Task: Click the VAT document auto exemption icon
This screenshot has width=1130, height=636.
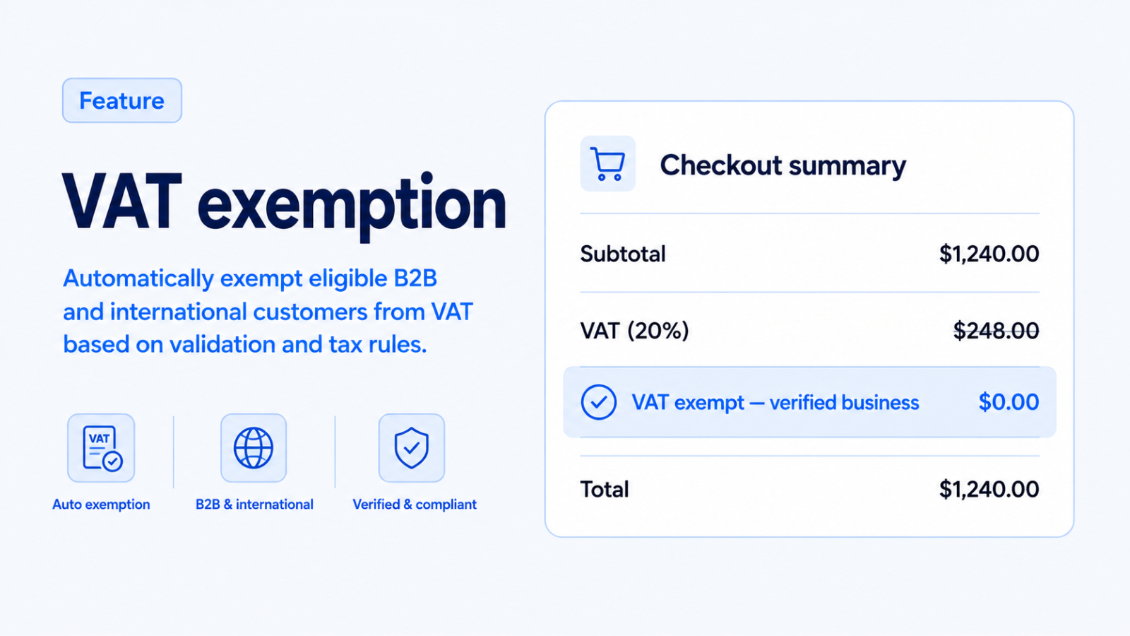Action: pos(101,448)
